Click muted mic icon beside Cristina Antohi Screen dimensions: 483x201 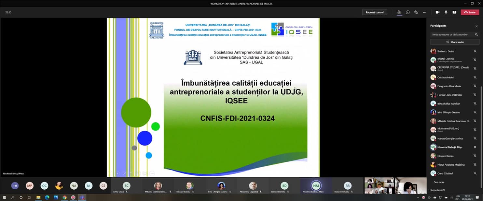point(475,77)
